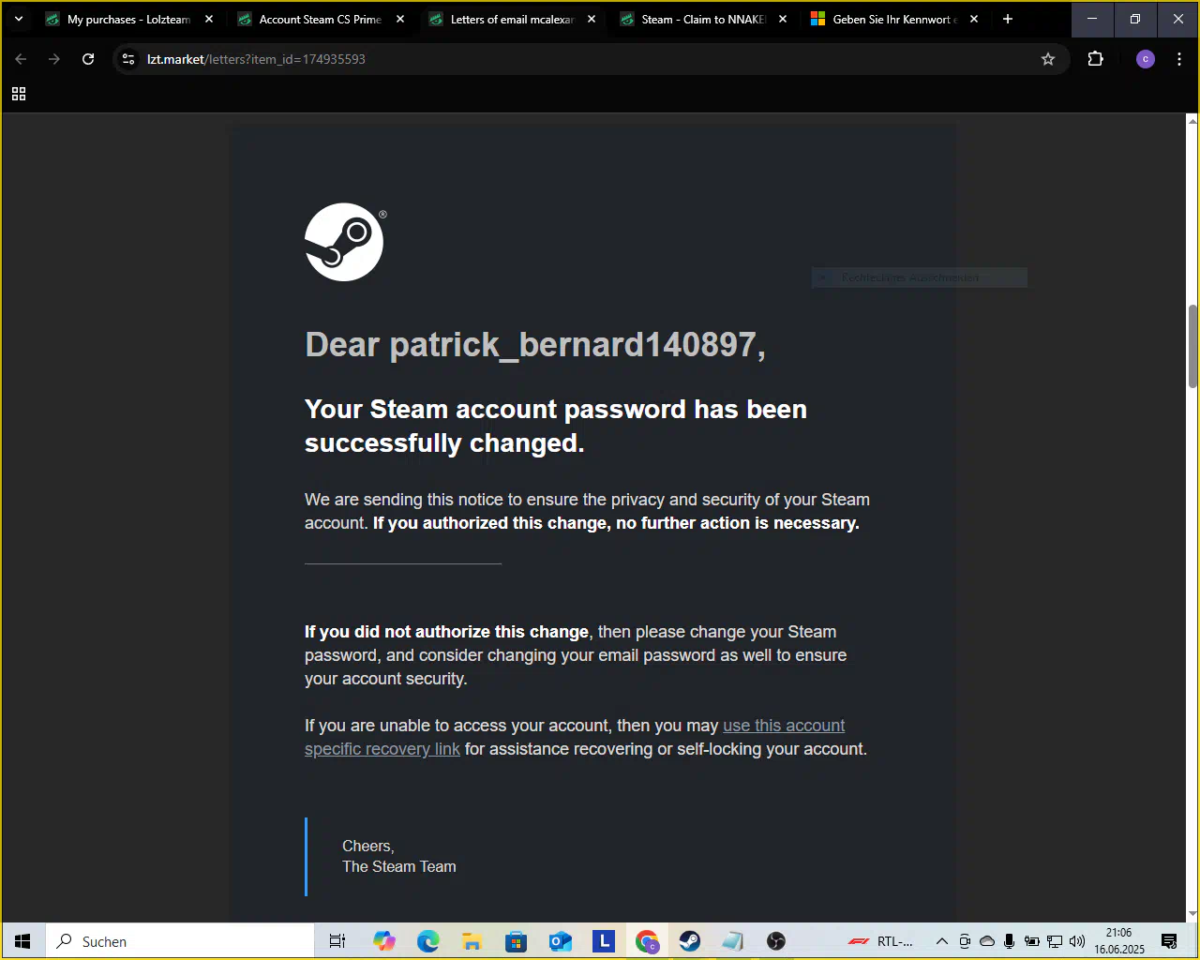Screen dimensions: 1200x960
Task: Open Steam from the taskbar
Action: [x=690, y=941]
